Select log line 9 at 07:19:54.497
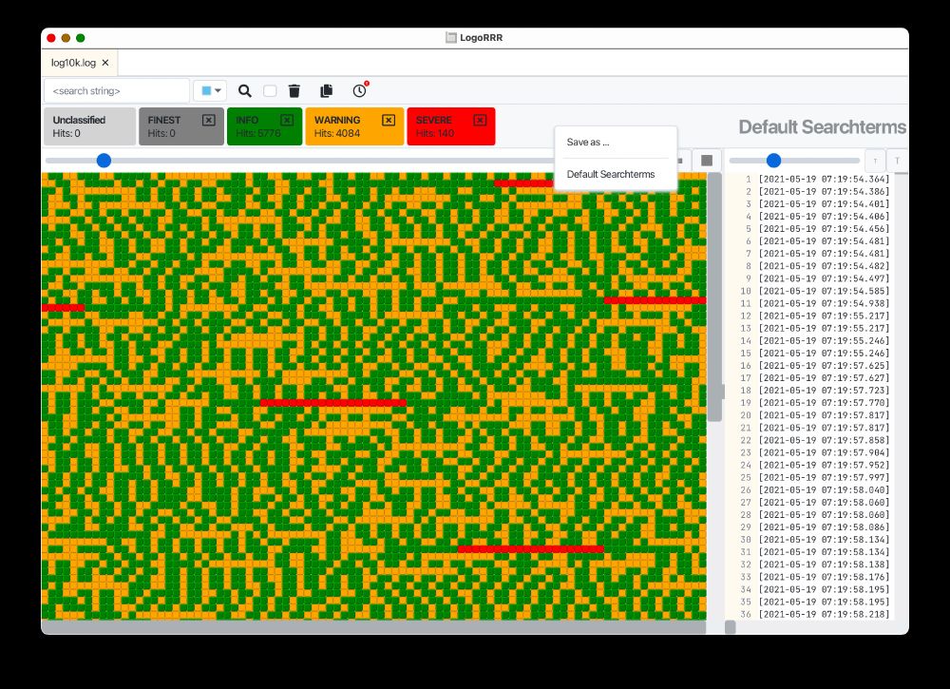 point(810,278)
